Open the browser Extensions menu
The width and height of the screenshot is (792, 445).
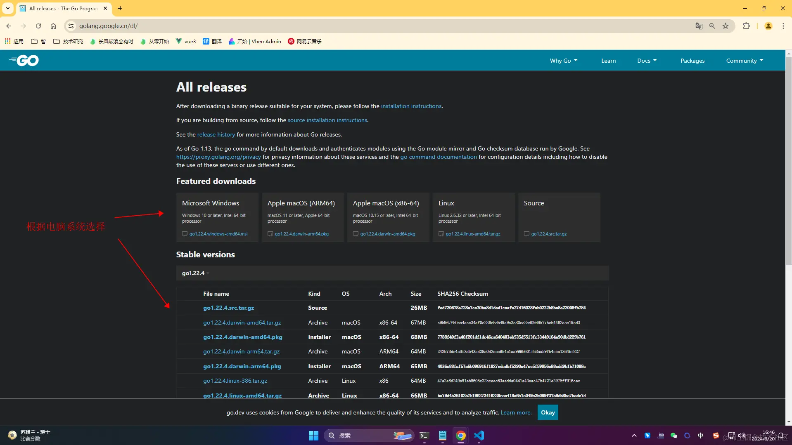point(746,26)
